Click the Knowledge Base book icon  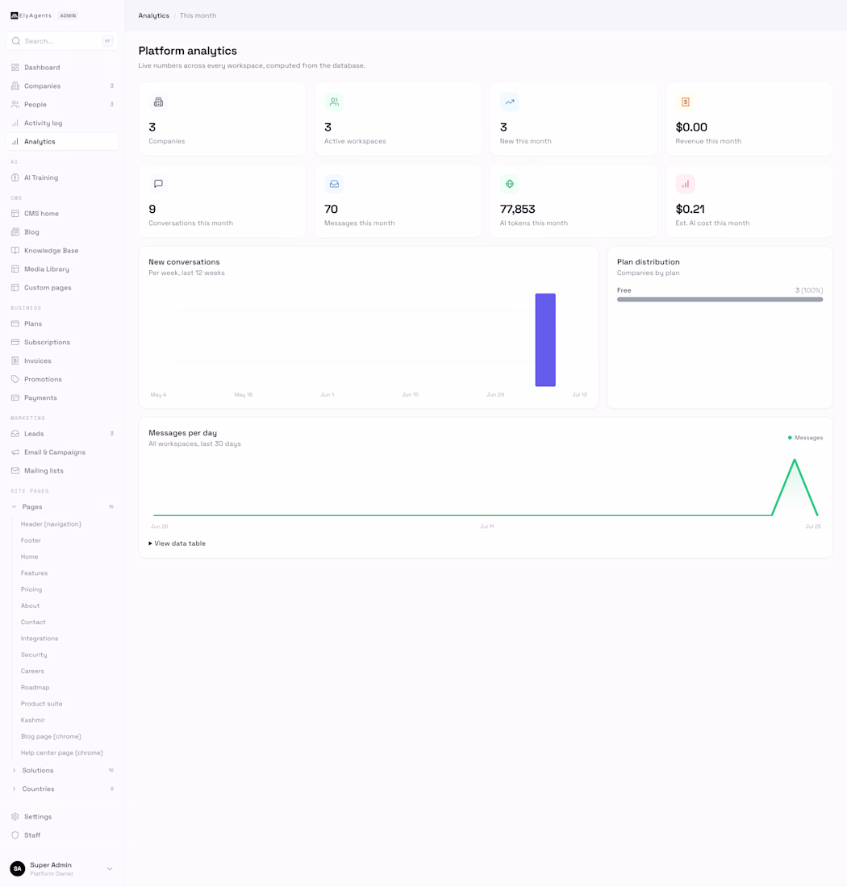click(x=15, y=251)
